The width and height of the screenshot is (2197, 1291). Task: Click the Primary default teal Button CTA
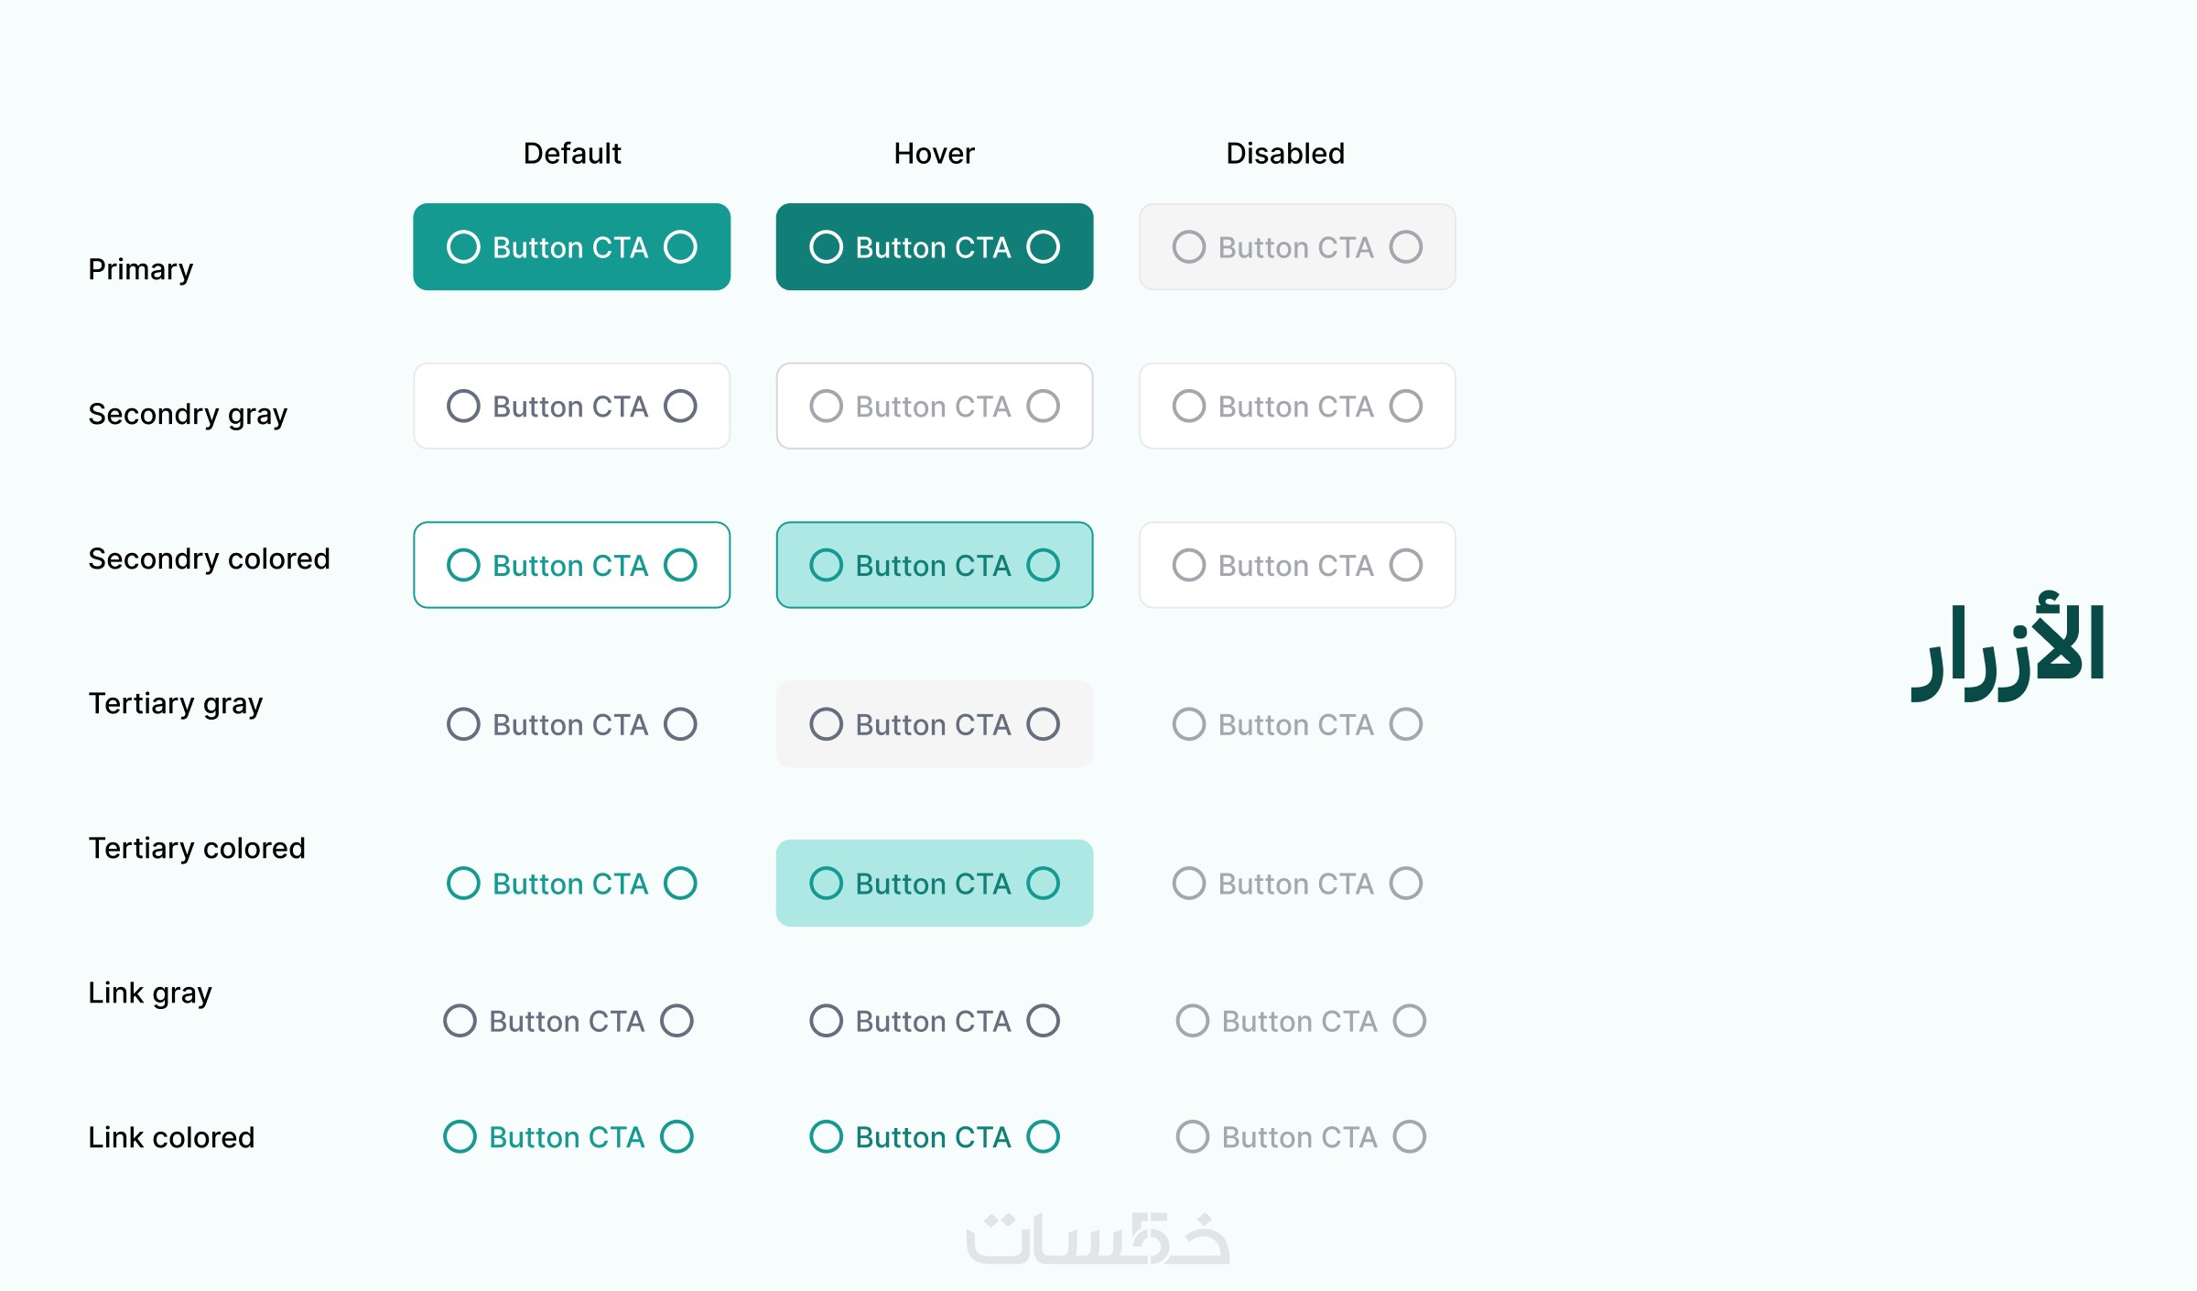coord(571,246)
